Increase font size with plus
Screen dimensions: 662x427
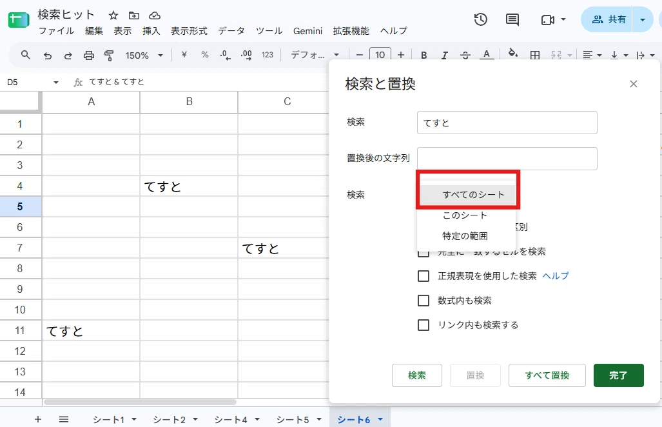coord(401,55)
